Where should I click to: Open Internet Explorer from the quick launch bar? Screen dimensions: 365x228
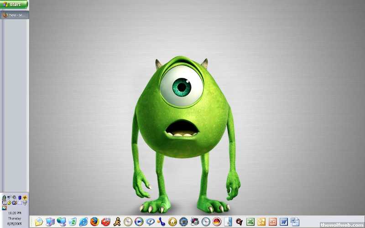point(83,222)
